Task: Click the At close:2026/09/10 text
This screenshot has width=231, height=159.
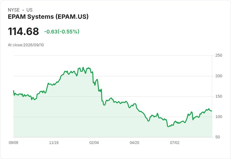Action: tap(26, 45)
